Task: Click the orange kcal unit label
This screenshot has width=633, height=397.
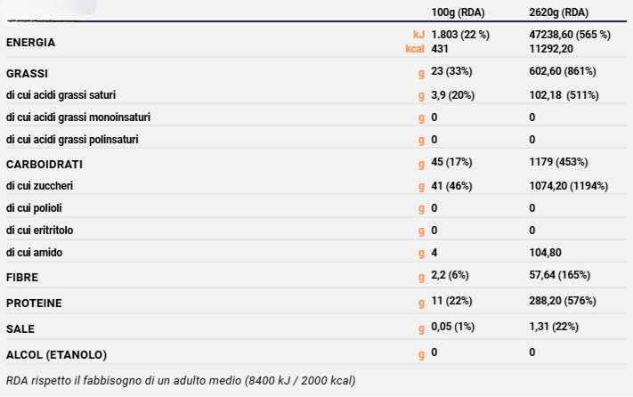Action: tap(414, 49)
